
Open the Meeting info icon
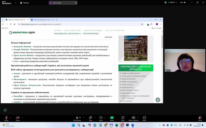pyautogui.click(x=21, y=3)
